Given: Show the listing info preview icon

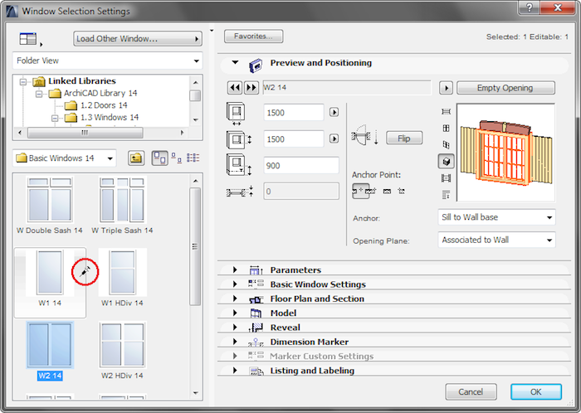Looking at the screenshot, I should [x=447, y=195].
